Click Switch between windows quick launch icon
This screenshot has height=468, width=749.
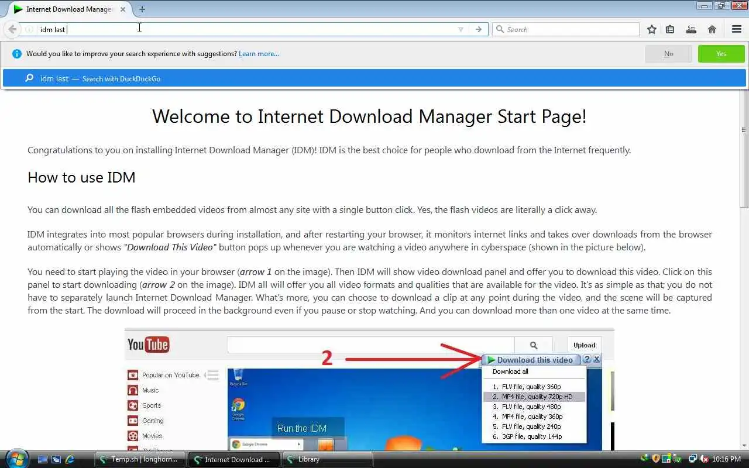[56, 459]
